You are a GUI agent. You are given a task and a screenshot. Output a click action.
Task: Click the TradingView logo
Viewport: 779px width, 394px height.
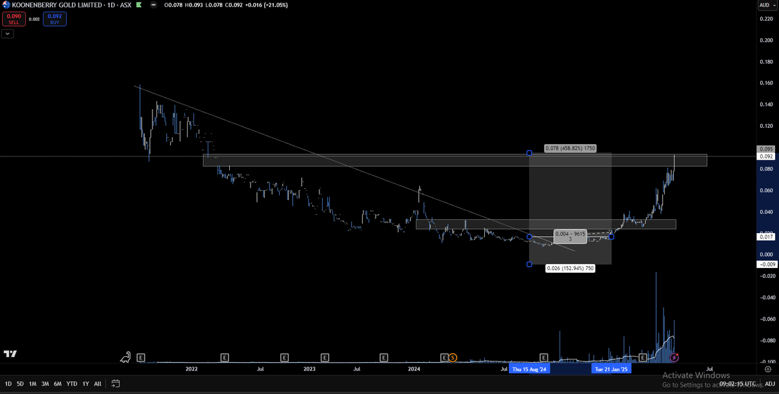10,354
